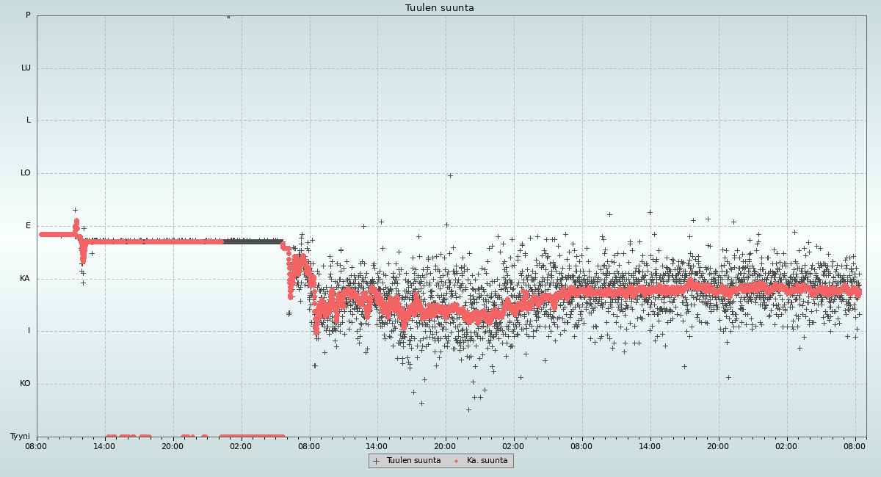
Task: Click the 'Tyyni' y-axis label
Action: (20, 437)
